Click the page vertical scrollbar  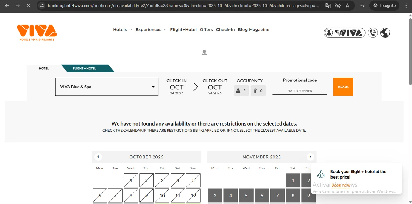pyautogui.click(x=410, y=52)
